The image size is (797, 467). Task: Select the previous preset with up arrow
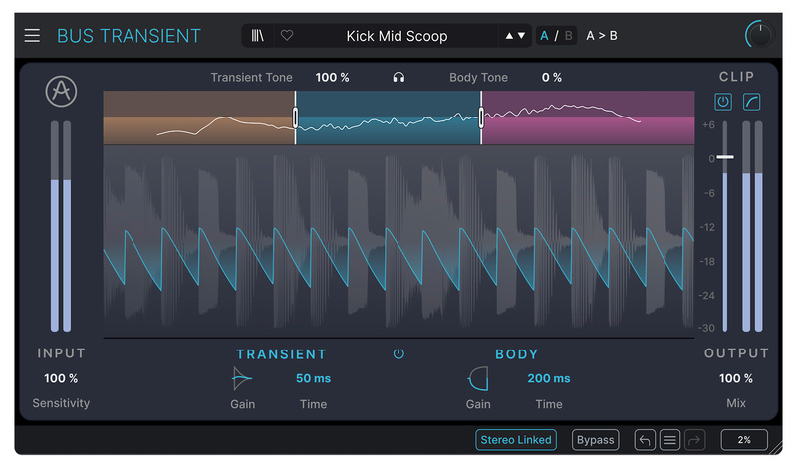509,36
